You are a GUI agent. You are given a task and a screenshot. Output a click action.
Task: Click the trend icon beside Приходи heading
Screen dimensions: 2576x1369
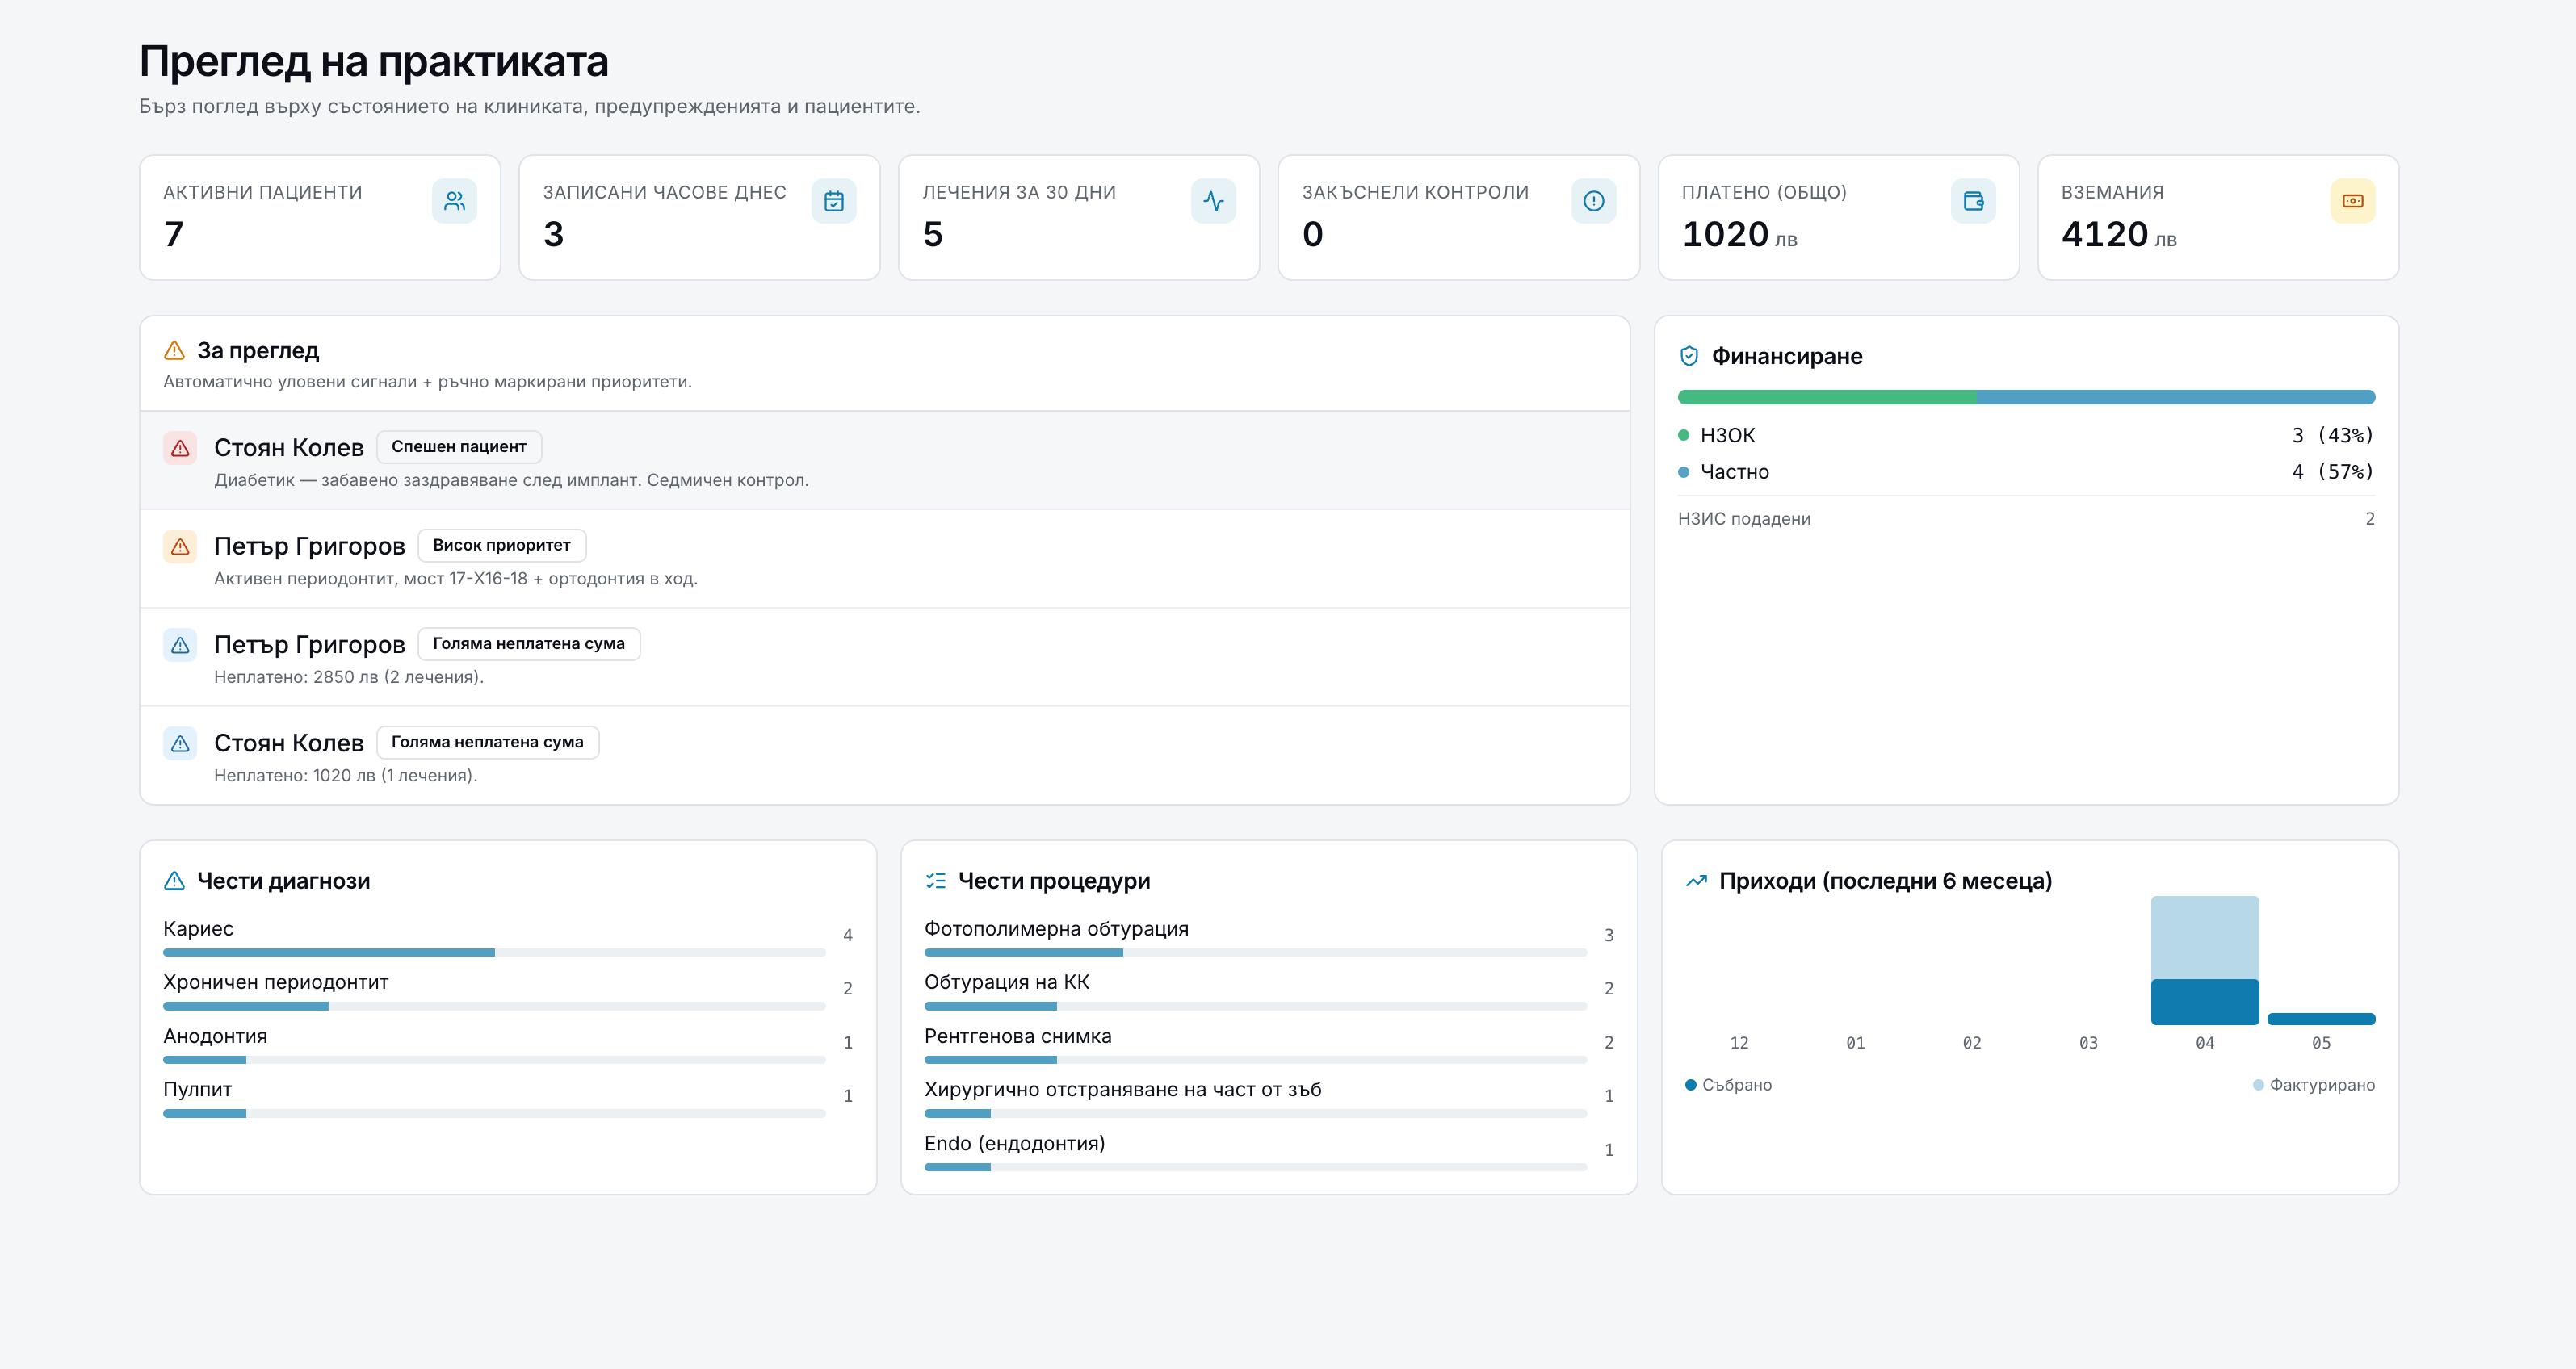[1696, 881]
